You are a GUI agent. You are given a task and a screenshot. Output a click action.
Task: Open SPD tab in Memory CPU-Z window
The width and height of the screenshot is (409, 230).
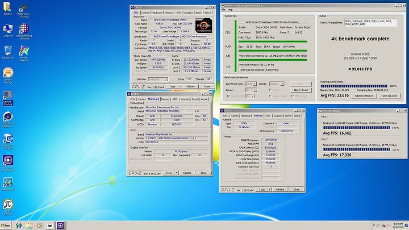tap(268, 116)
